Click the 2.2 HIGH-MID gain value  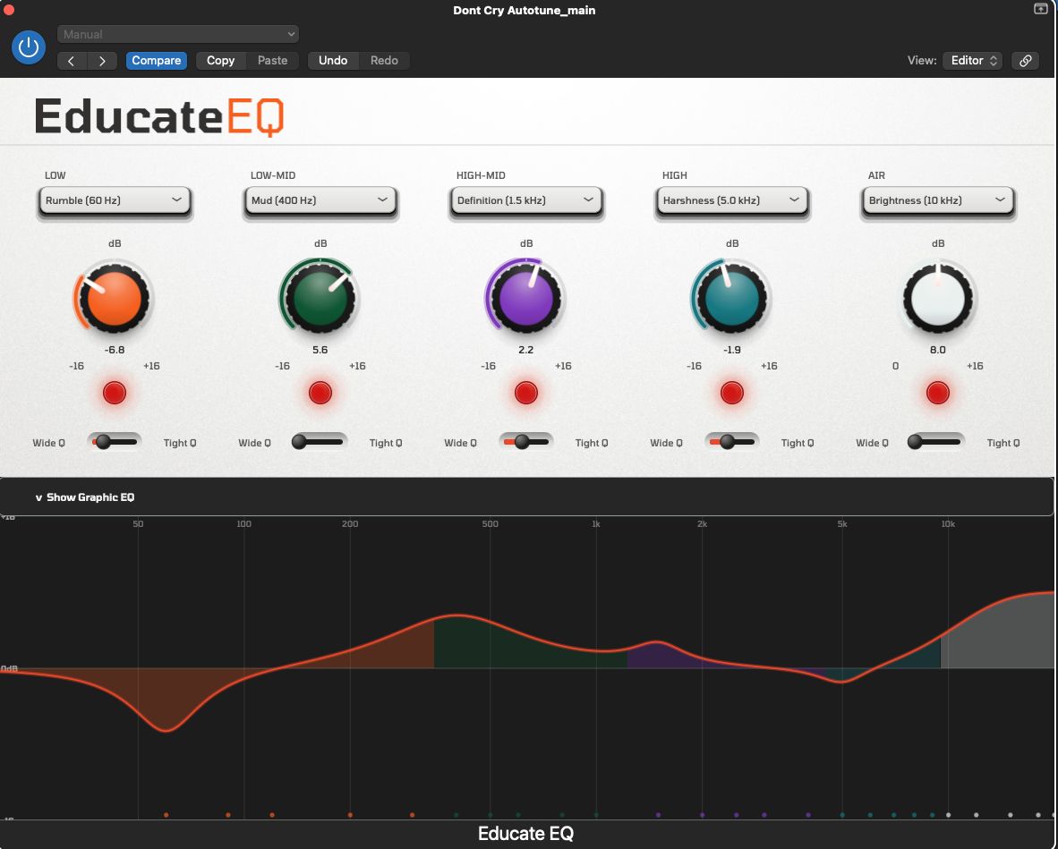(525, 350)
